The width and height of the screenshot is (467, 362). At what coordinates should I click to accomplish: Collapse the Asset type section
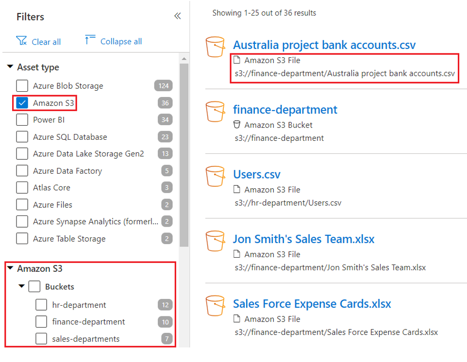pyautogui.click(x=10, y=66)
